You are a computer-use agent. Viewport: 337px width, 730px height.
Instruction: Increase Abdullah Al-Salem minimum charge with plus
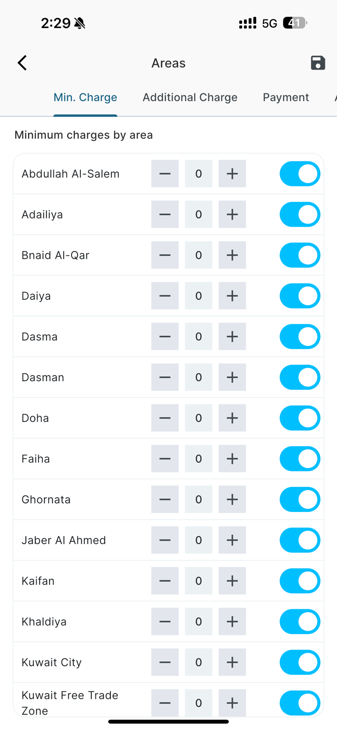232,174
